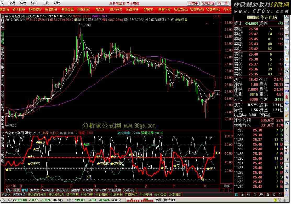This screenshot has height=204, width=291.
Task: Click F10 info icon in right toolbar
Action: pos(287,47)
